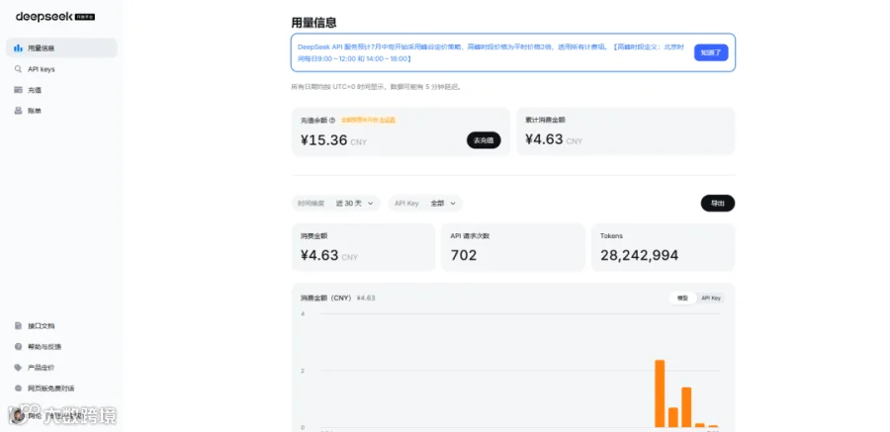890x432 pixels.
Task: Click the 28,242,994 Tokens value
Action: (639, 255)
